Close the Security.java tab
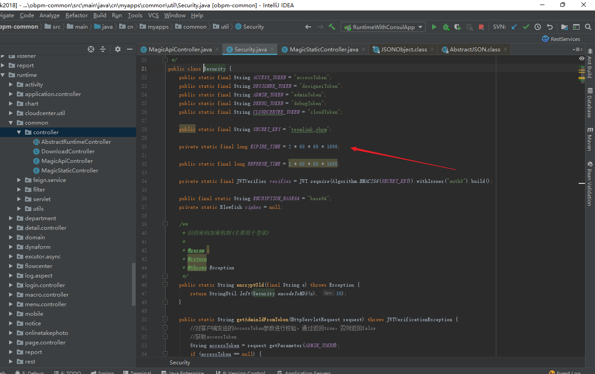 [272, 49]
